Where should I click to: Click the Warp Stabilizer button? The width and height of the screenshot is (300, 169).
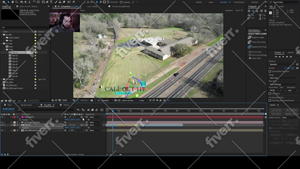point(291,110)
